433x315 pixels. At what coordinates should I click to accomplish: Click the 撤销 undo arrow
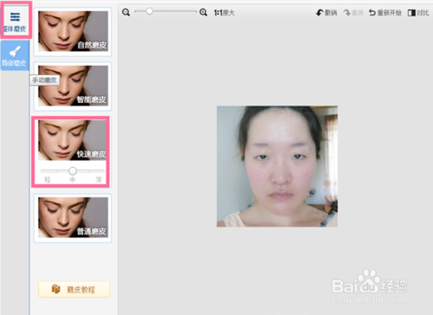point(320,13)
